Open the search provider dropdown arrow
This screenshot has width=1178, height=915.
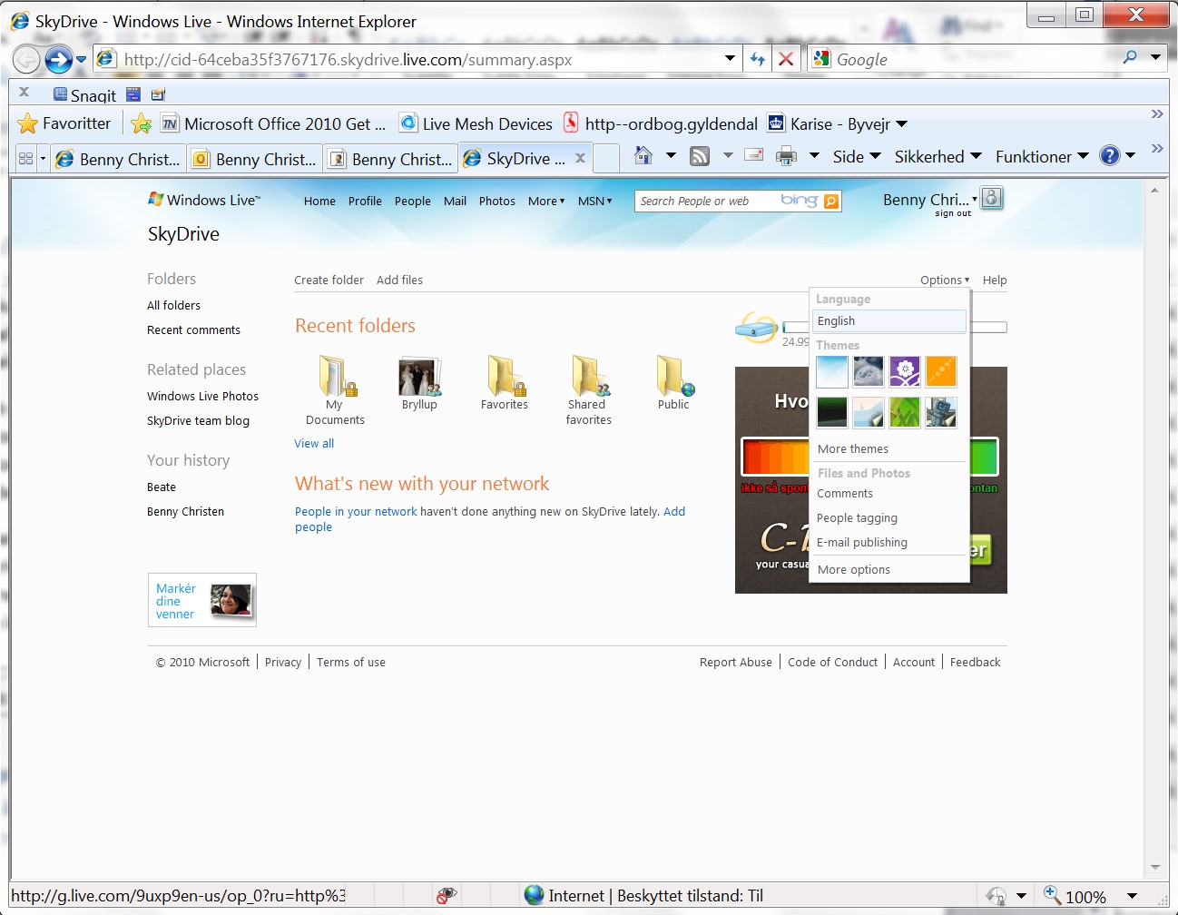(1155, 57)
